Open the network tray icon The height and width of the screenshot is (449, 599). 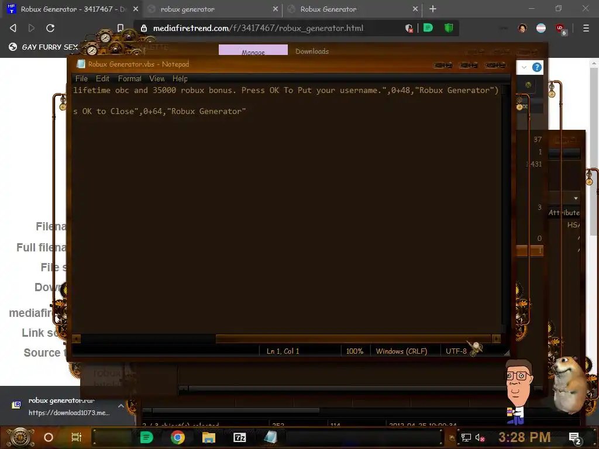tap(466, 437)
